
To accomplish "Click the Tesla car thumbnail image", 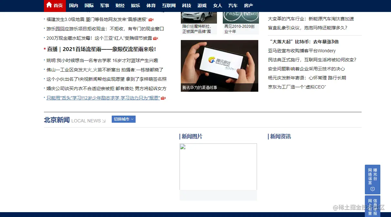I will pos(199,17).
